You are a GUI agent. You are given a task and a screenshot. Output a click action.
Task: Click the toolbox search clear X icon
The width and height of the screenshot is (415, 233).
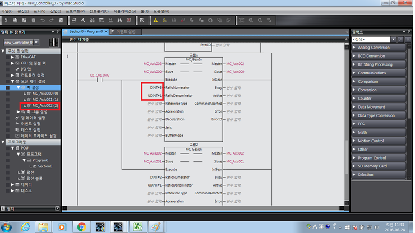point(408,39)
